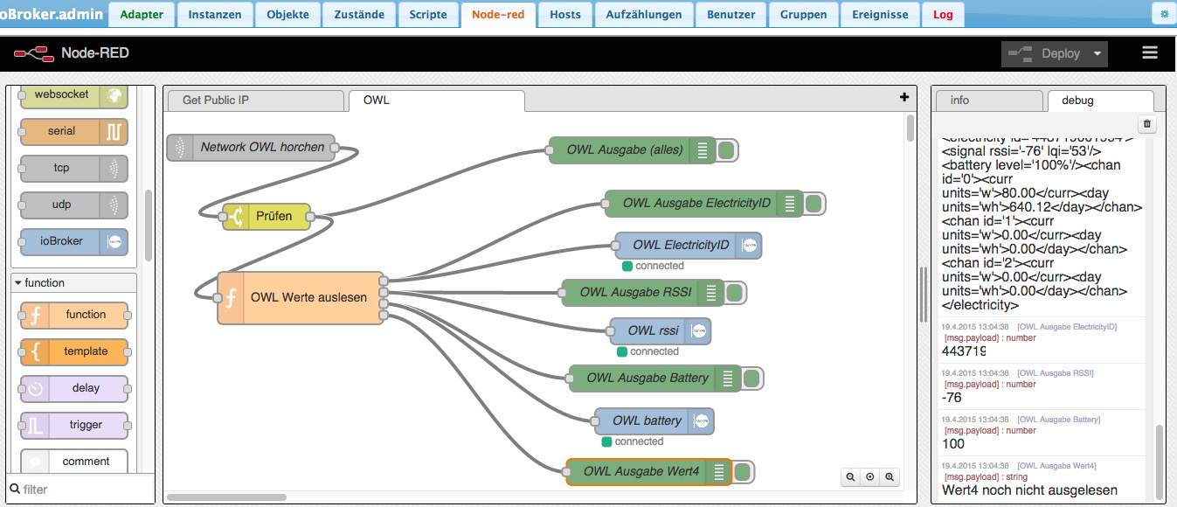Screen dimensions: 1177x507
Task: Switch to the Benutzer tab
Action: coord(730,14)
